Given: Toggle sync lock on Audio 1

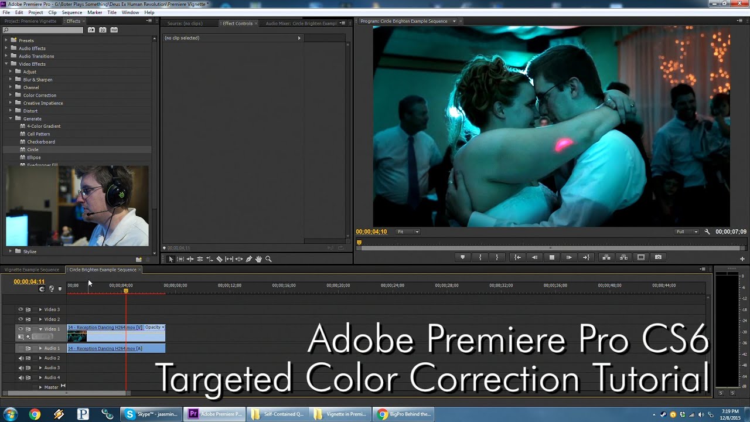Looking at the screenshot, I should point(28,348).
